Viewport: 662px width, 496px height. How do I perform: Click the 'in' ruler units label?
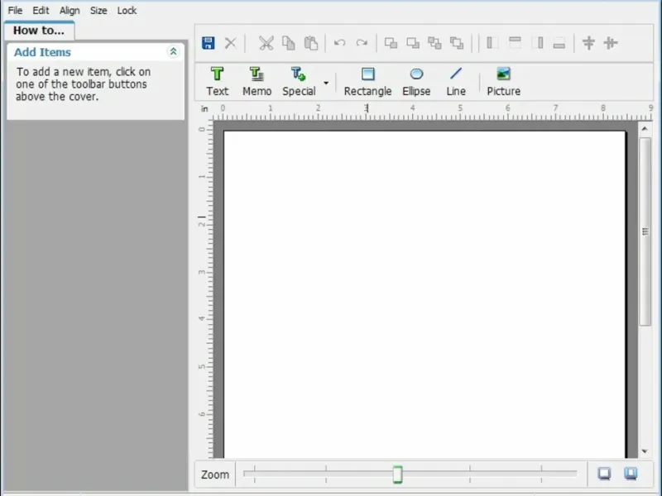(x=204, y=109)
